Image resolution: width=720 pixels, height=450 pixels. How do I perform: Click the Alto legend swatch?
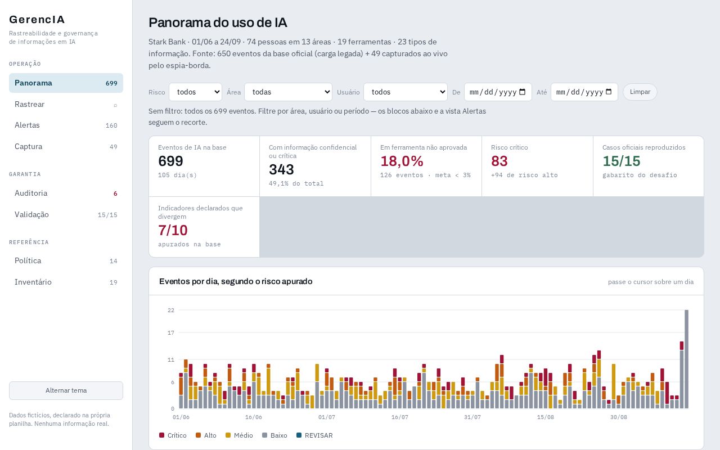point(199,435)
